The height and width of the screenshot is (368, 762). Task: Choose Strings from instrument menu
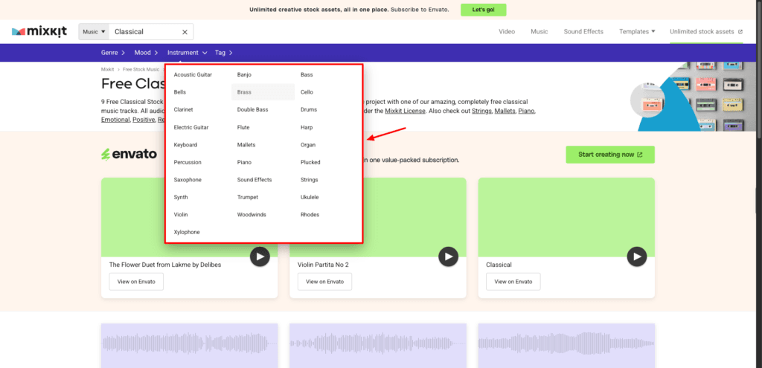(x=309, y=180)
